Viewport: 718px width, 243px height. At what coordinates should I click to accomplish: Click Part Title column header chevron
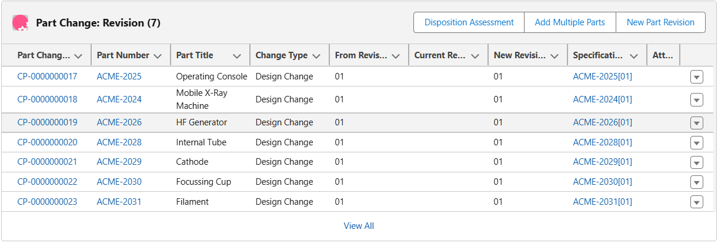(236, 56)
